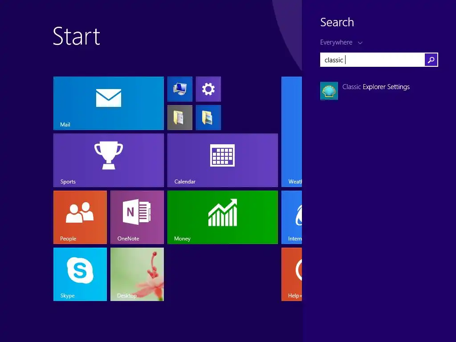Click the magnifier search button
The image size is (456, 342).
pos(431,60)
